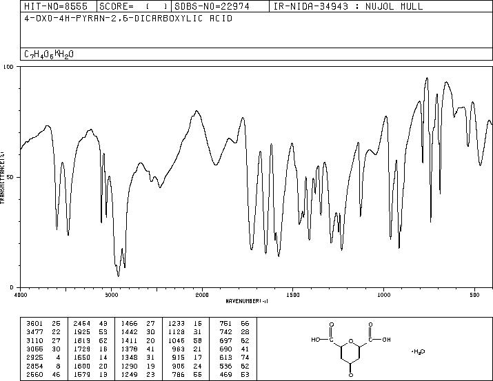Screen dimensions: 493x381
Task: Select the 1290 peak table entry
Action: (x=138, y=367)
